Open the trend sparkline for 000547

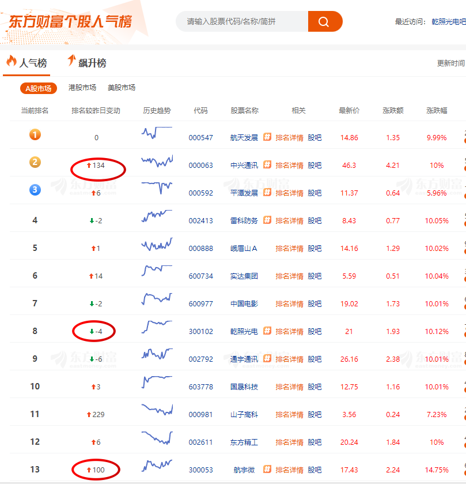click(157, 133)
